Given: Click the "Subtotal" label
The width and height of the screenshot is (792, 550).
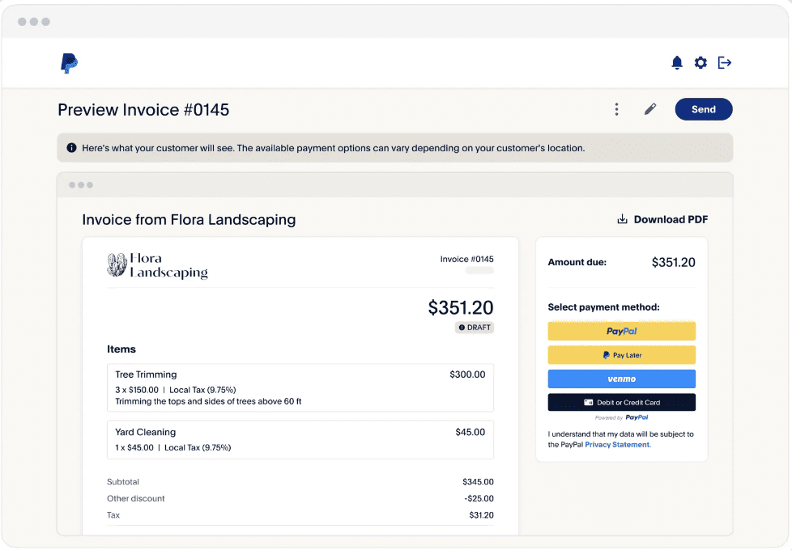Looking at the screenshot, I should [x=123, y=482].
